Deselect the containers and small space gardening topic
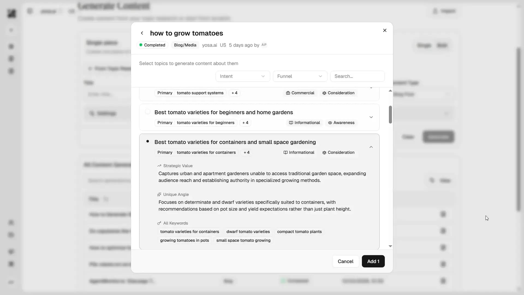The height and width of the screenshot is (295, 524). (x=148, y=141)
